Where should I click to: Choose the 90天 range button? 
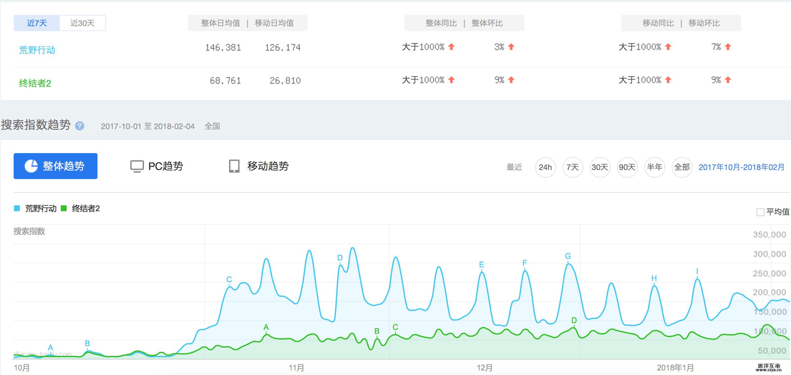point(627,167)
